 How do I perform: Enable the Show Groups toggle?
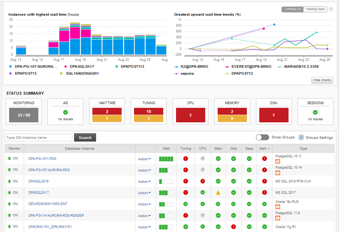[x=263, y=137]
